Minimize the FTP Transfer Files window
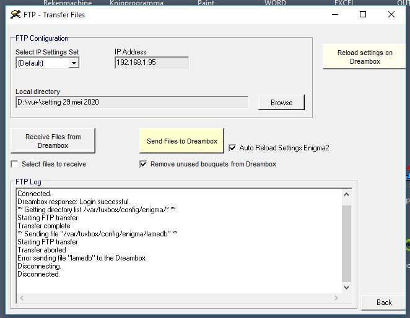 335,14
